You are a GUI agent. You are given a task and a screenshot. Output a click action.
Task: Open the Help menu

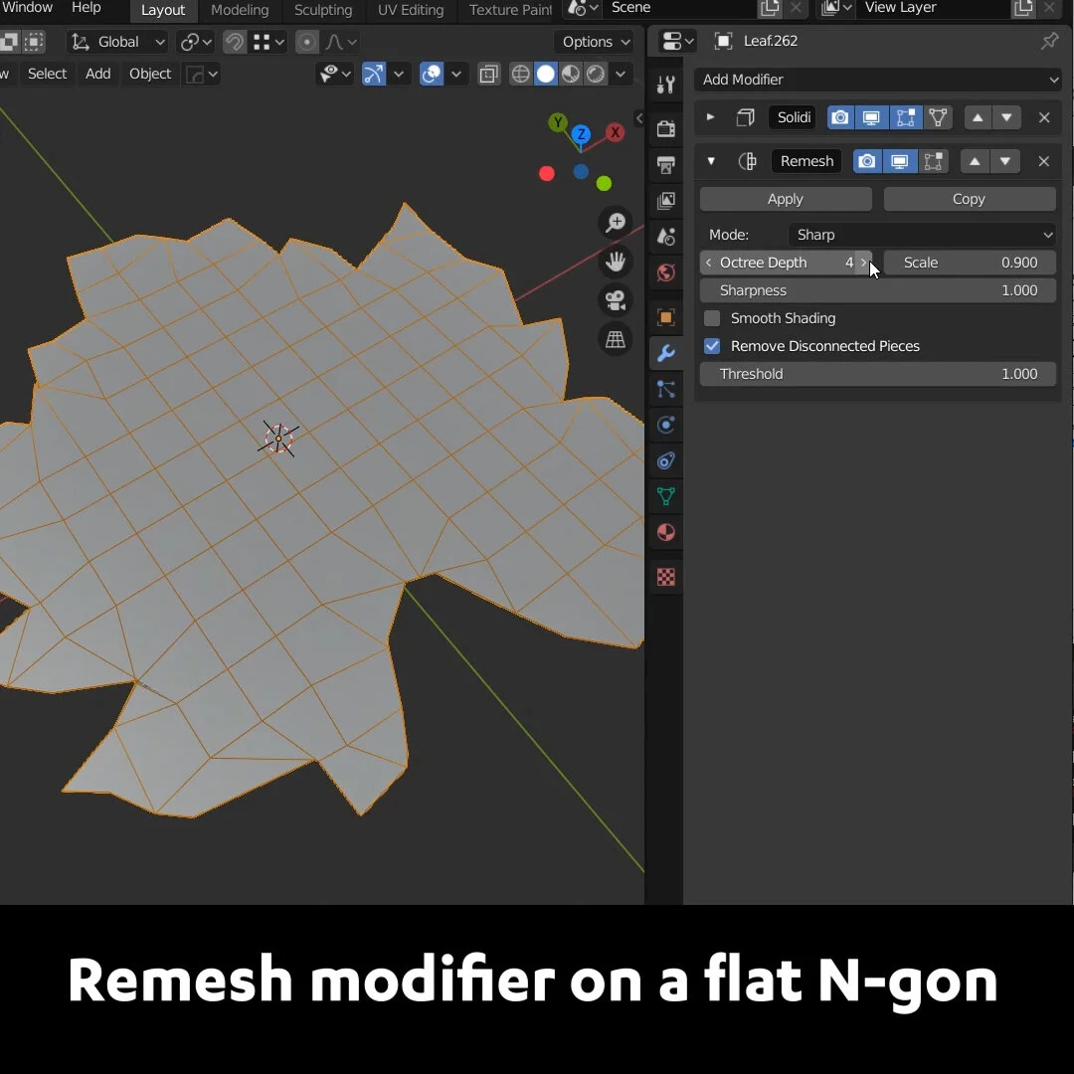(x=87, y=8)
